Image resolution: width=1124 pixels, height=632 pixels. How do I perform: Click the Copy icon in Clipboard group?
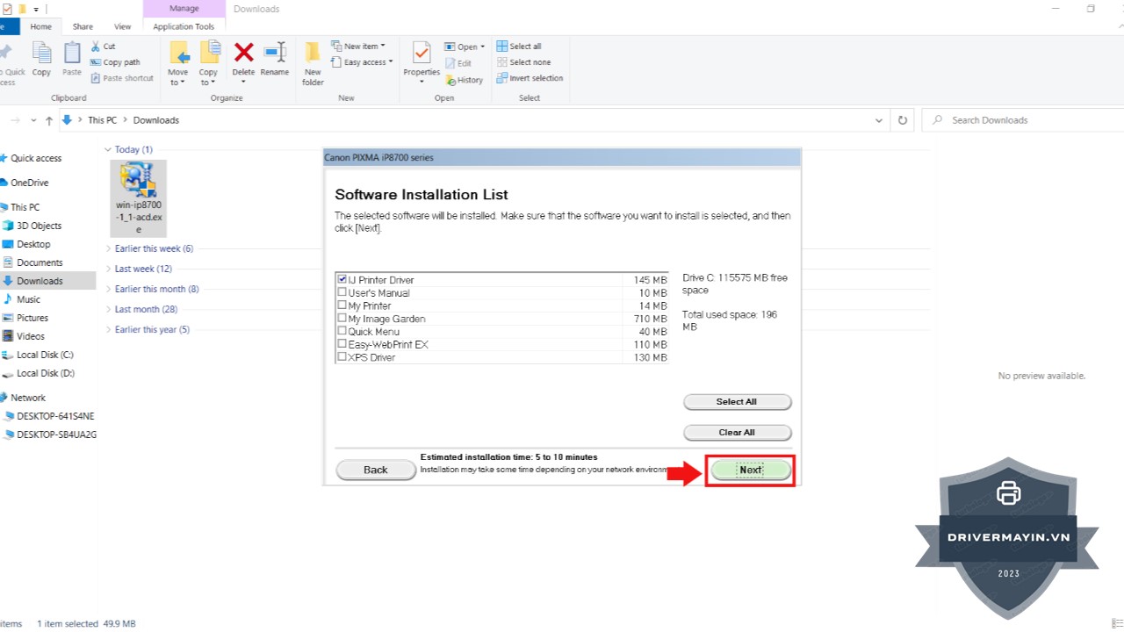tap(41, 54)
